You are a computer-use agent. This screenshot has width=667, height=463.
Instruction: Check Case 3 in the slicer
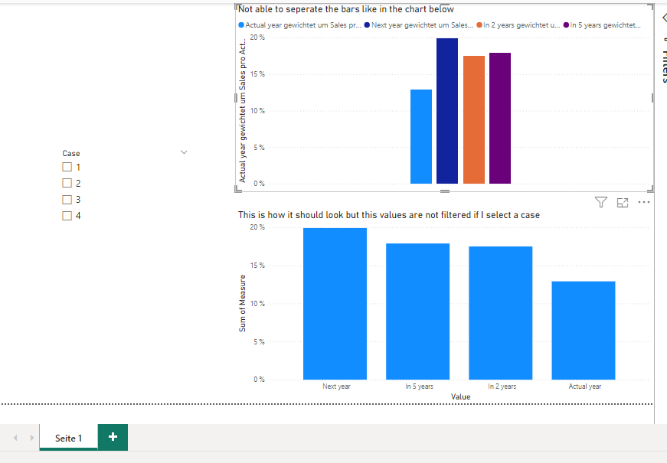67,200
